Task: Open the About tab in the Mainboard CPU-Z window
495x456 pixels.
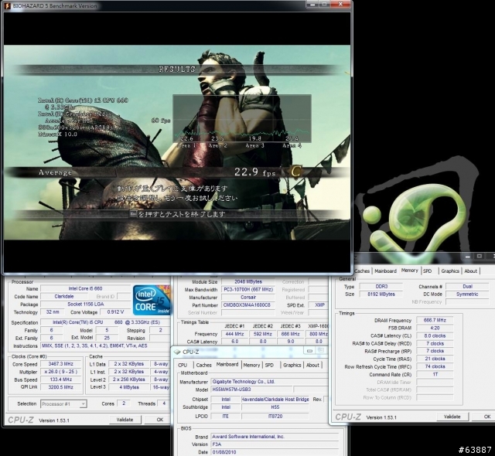Action: 312,365
